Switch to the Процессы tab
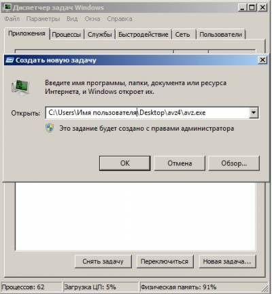 (67, 35)
